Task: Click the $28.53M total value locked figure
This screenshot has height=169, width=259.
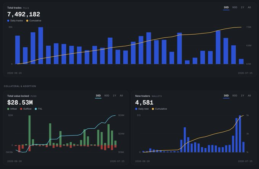Action: pos(20,103)
